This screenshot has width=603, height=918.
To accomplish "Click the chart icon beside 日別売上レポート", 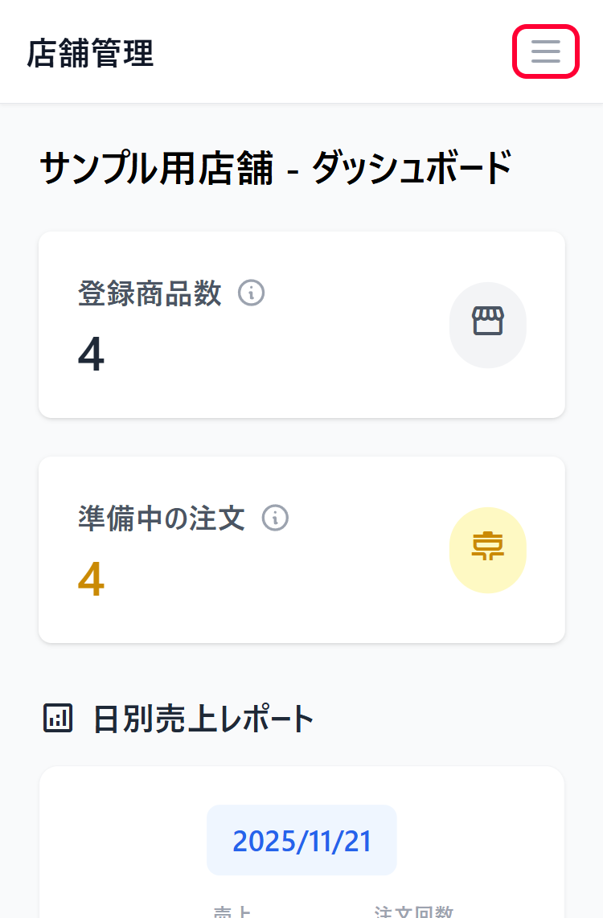I will (58, 718).
